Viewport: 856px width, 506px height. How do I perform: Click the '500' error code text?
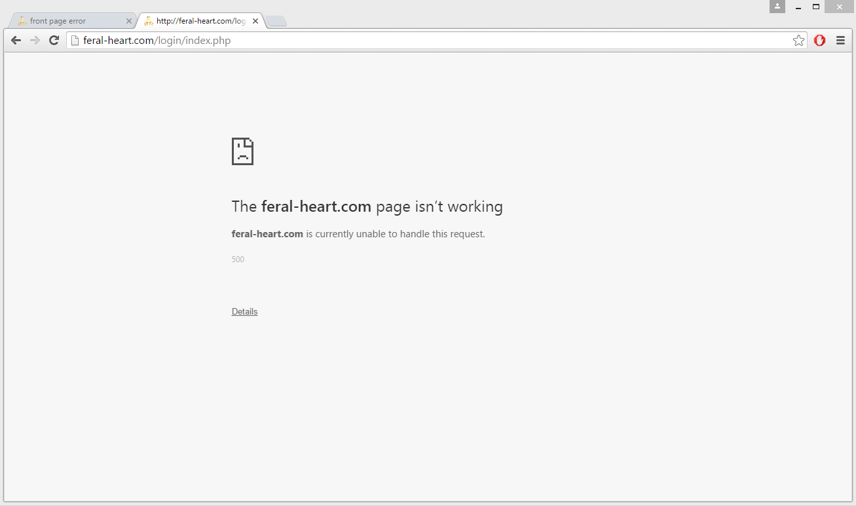[238, 260]
